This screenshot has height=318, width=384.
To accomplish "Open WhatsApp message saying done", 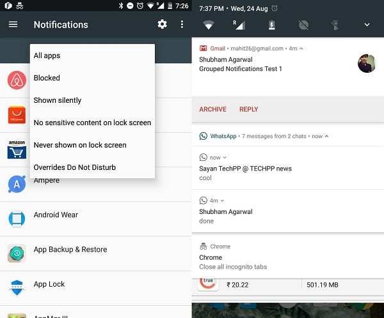I will pyautogui.click(x=288, y=211).
